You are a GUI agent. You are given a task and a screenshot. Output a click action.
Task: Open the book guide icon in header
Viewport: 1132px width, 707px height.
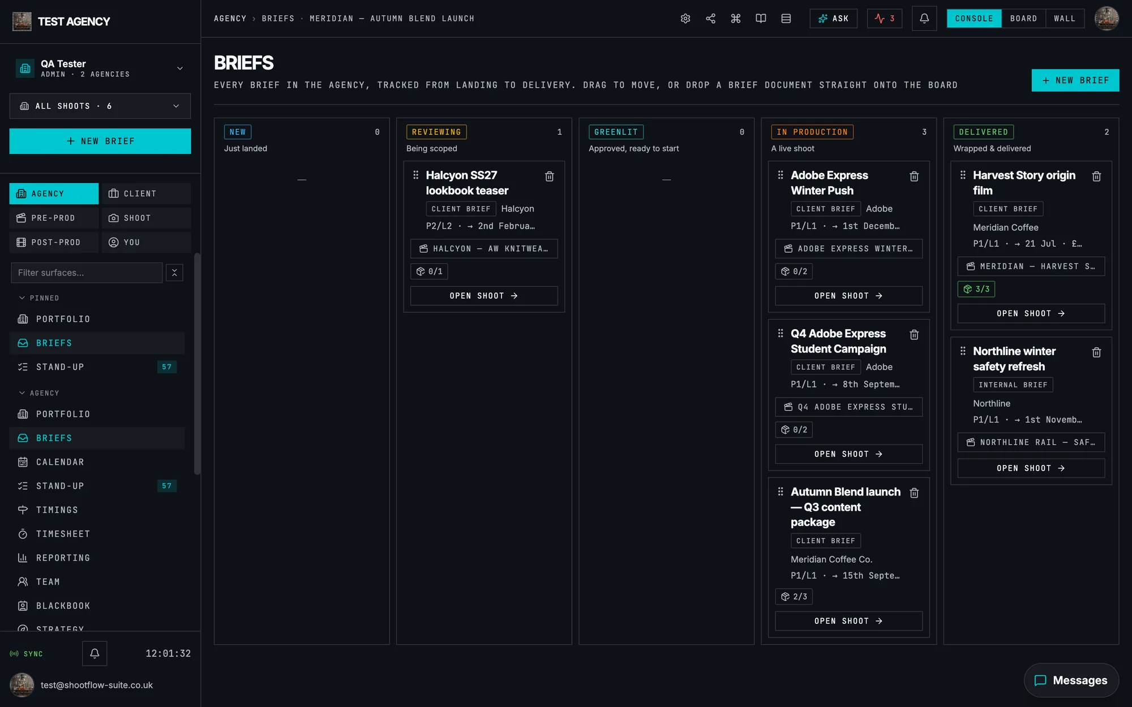tap(761, 19)
